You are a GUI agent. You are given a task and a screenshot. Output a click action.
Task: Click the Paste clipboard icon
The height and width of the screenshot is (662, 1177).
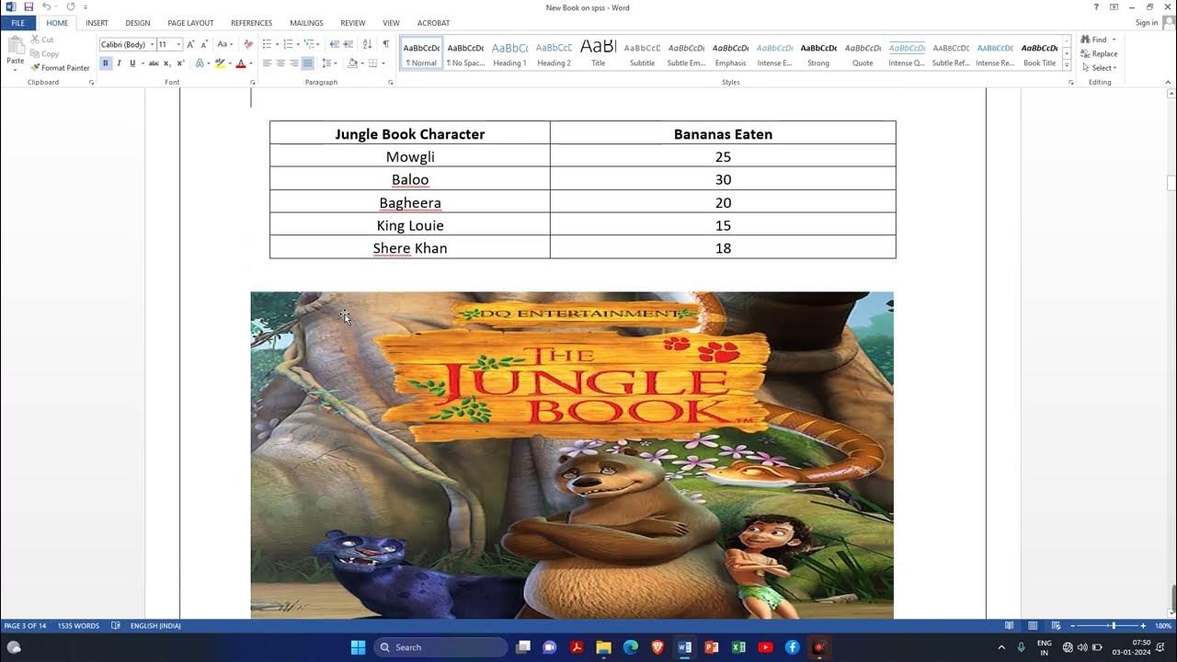click(15, 46)
